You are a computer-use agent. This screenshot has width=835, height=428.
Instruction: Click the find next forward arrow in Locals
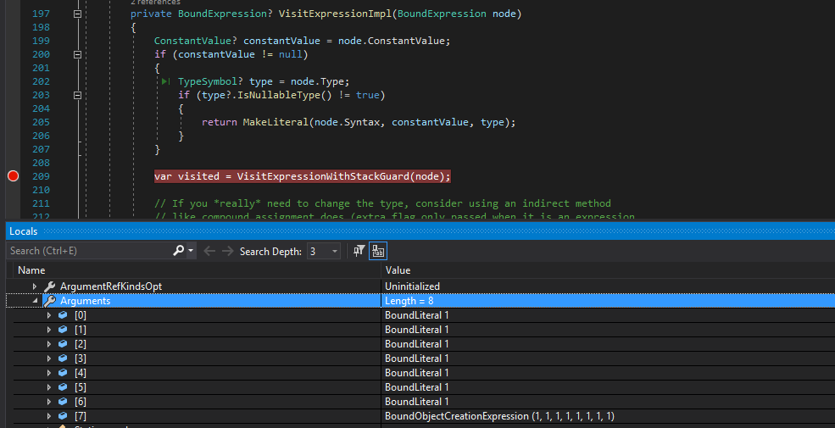coord(227,251)
